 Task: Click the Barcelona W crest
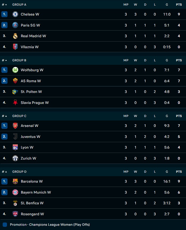coord(15,181)
